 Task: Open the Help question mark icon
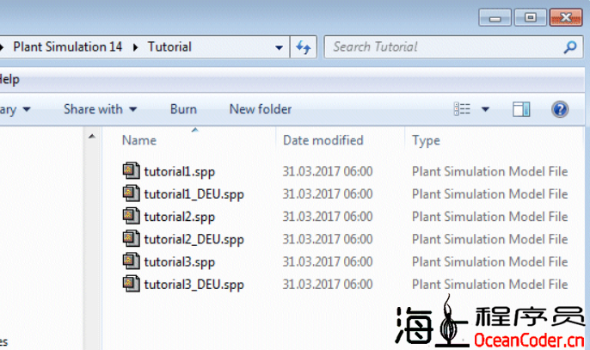click(x=560, y=109)
